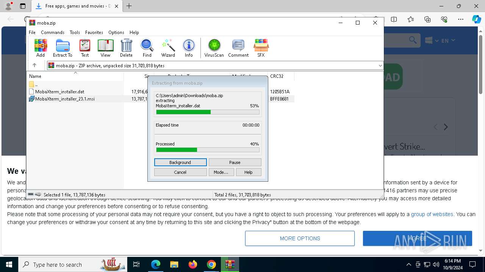485x272 pixels.
Task: Click the Processed total progress bar
Action: point(208,150)
